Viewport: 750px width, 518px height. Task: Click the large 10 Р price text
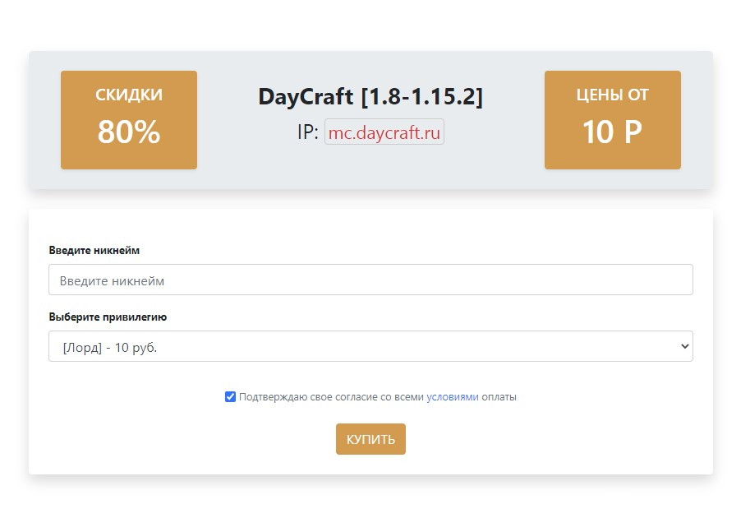pos(612,132)
